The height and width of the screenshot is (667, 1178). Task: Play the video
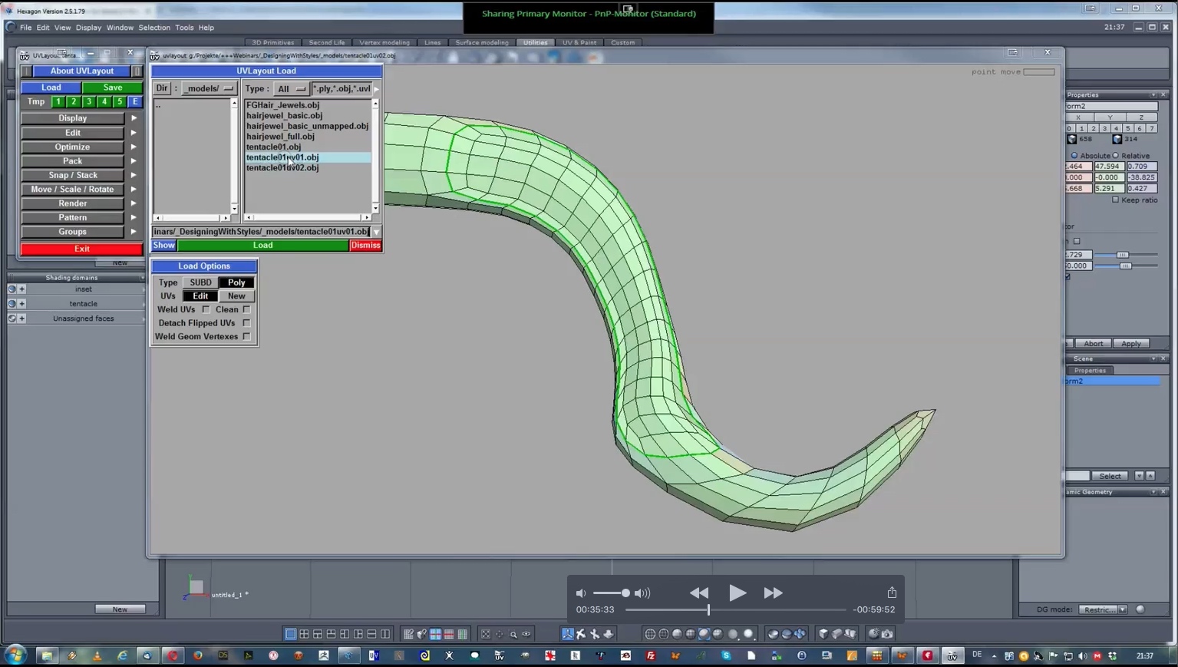pyautogui.click(x=737, y=593)
